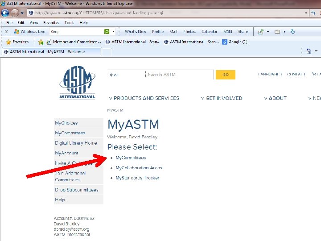
Task: Open second ASTM International Stan... bookmark
Action: (191, 42)
